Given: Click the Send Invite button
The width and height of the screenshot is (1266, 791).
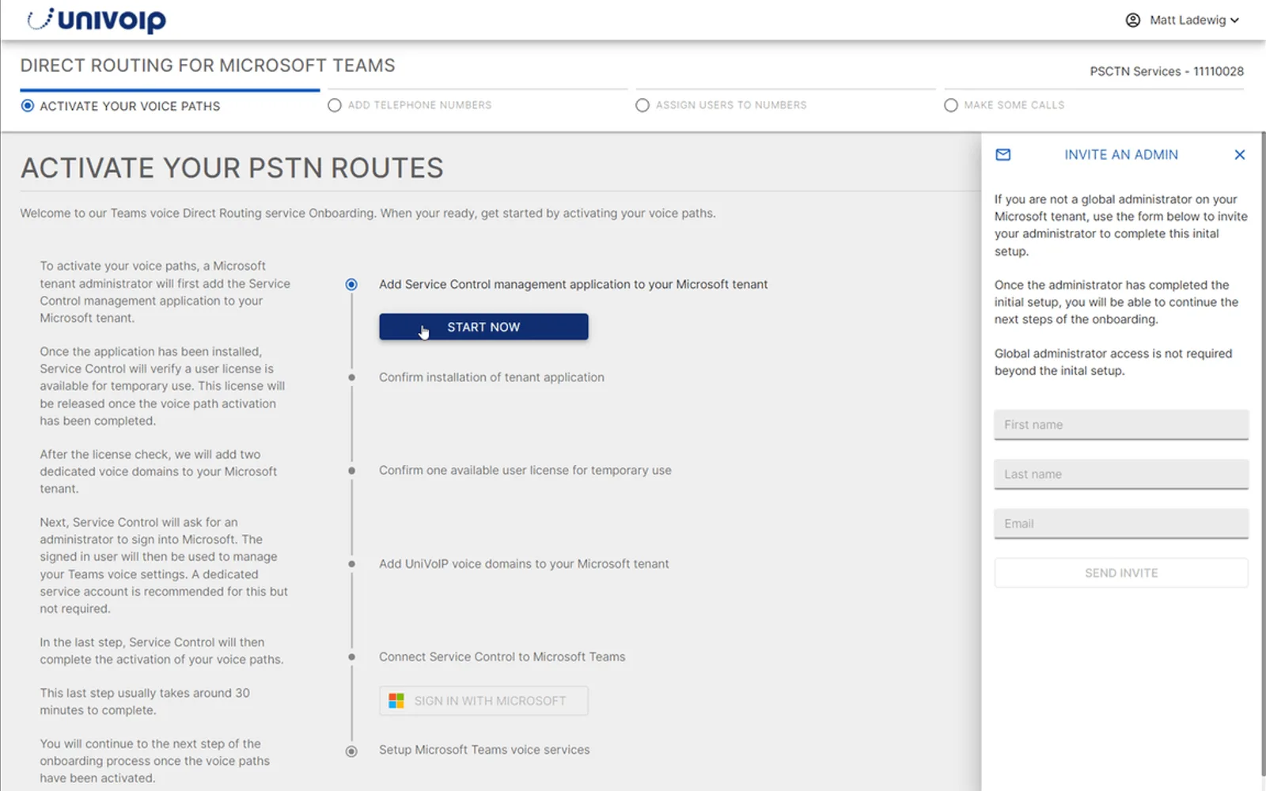Looking at the screenshot, I should pyautogui.click(x=1121, y=573).
